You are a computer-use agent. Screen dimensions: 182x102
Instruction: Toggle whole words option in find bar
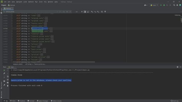(67, 12)
